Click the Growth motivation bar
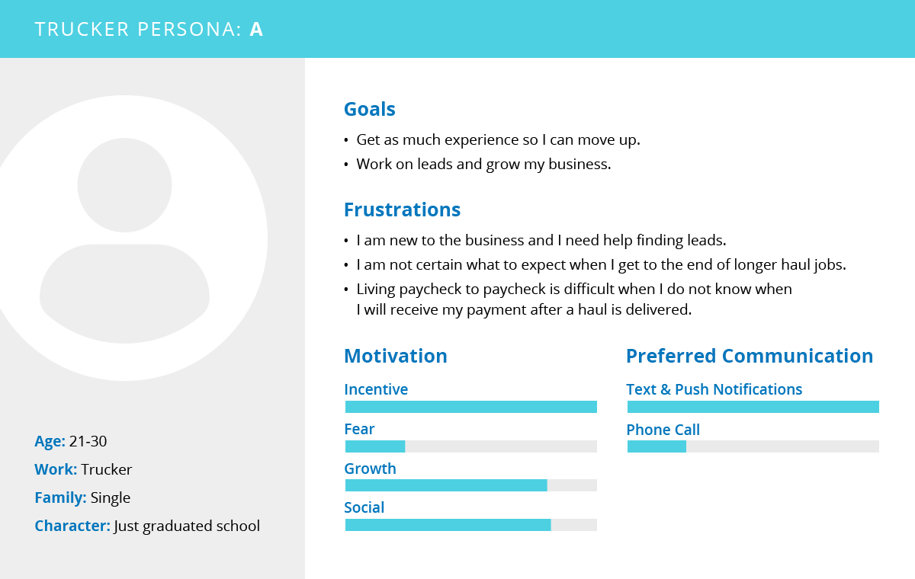Screen dimensions: 915x579 (471, 485)
